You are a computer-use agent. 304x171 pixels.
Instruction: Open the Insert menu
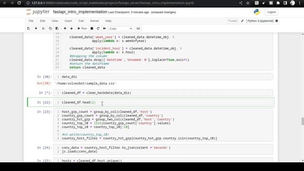[68, 21]
